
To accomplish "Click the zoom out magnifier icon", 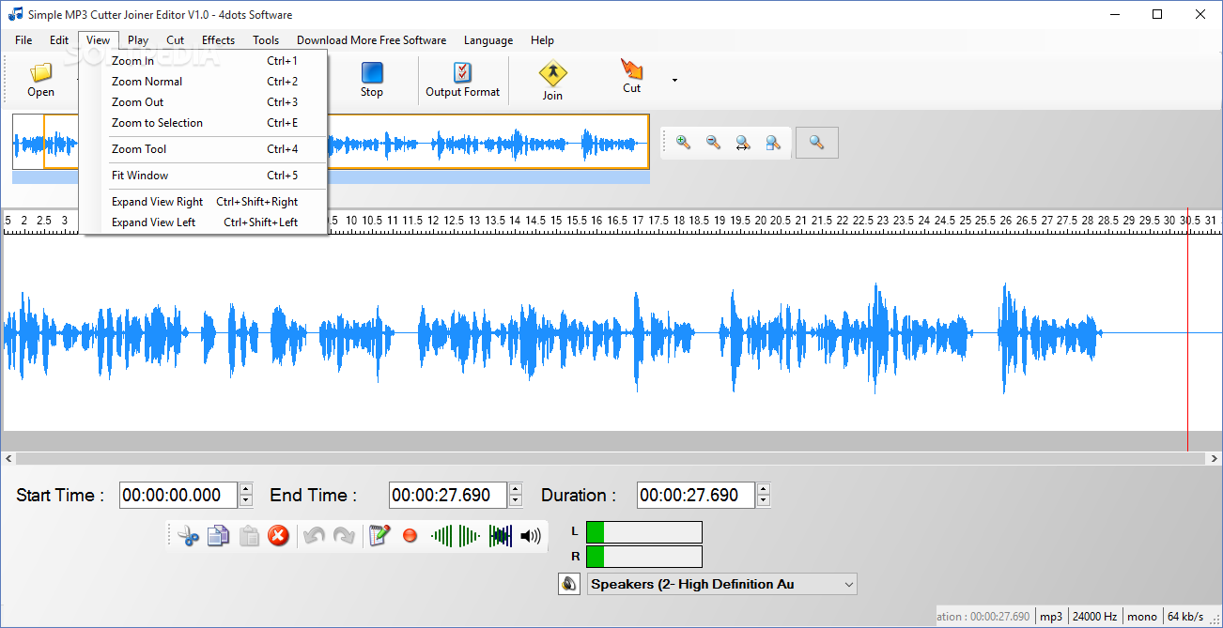I will point(713,143).
